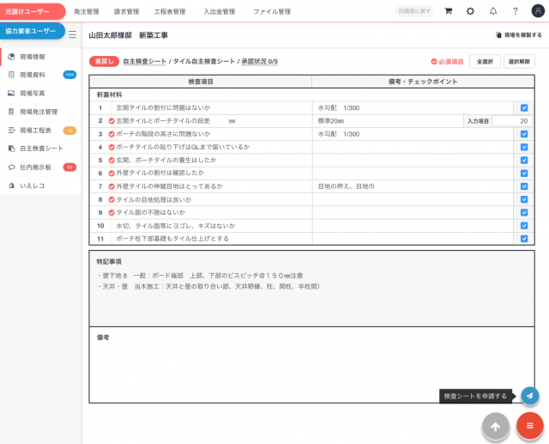
Task: Open 現場工程表 in the sidebar
Action: [36, 131]
